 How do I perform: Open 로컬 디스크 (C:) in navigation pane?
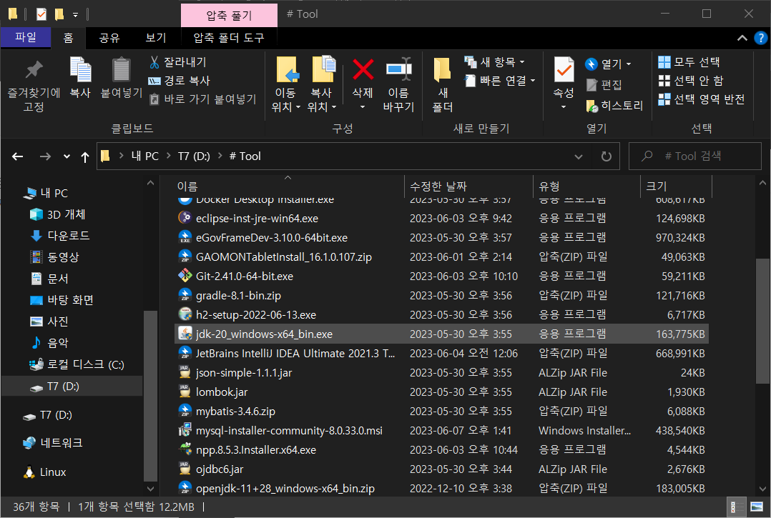pyautogui.click(x=77, y=364)
